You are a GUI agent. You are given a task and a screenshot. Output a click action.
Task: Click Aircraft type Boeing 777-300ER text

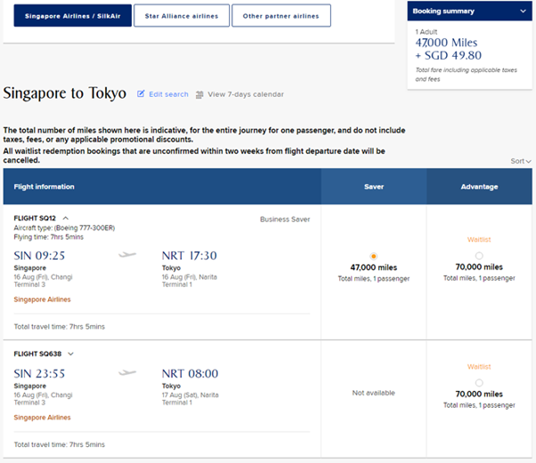pyautogui.click(x=64, y=228)
